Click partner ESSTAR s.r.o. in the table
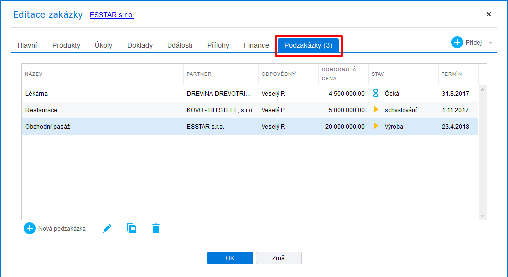Screen dimensions: 508x277 point(205,127)
